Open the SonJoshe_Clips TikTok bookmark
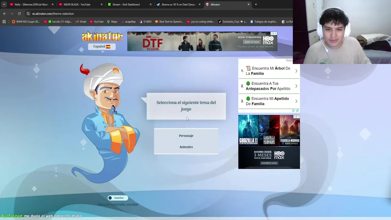391x220 pixels. 232,22
